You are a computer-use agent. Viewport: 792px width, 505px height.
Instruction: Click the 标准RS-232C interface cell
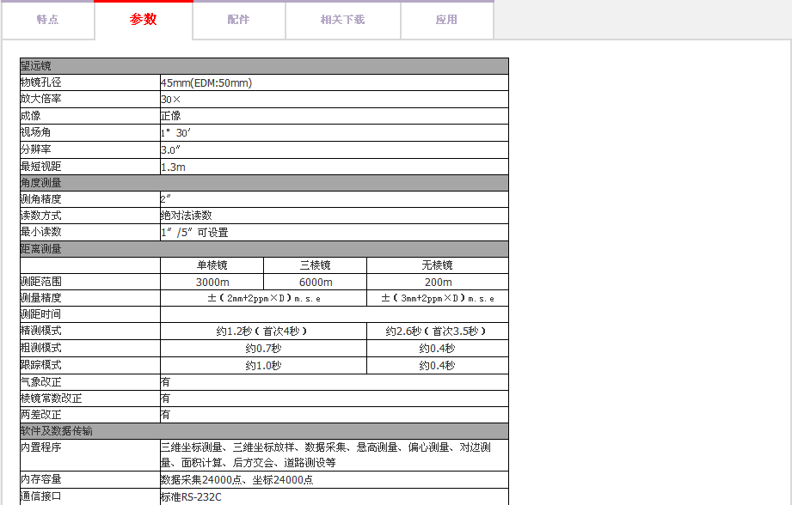click(191, 496)
